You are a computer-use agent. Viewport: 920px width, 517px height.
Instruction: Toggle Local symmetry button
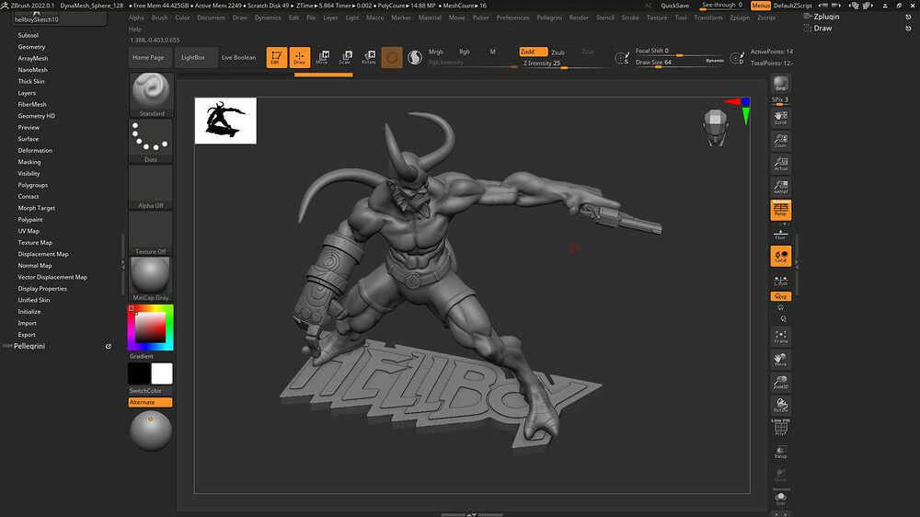780,256
